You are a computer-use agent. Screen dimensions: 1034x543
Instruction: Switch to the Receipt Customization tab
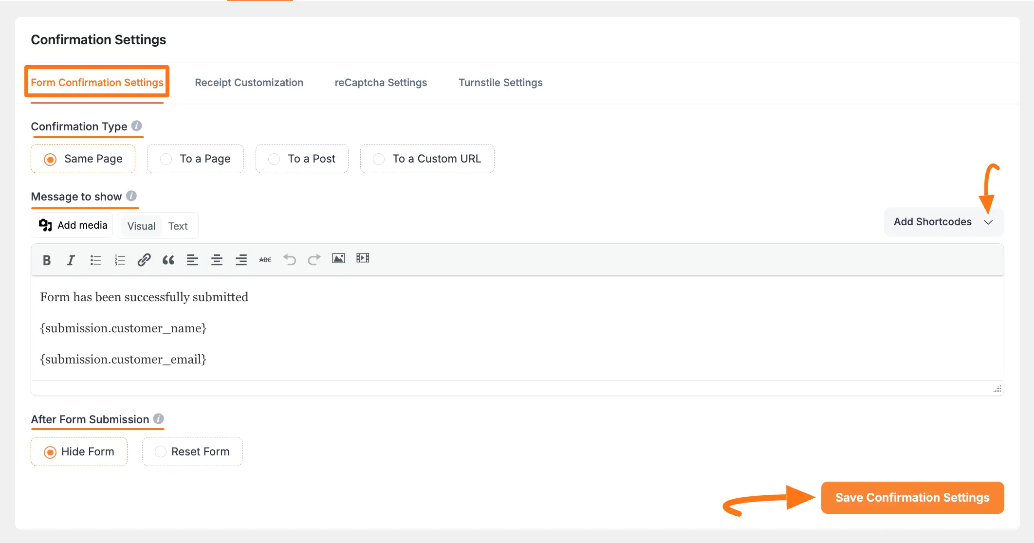pyautogui.click(x=249, y=82)
